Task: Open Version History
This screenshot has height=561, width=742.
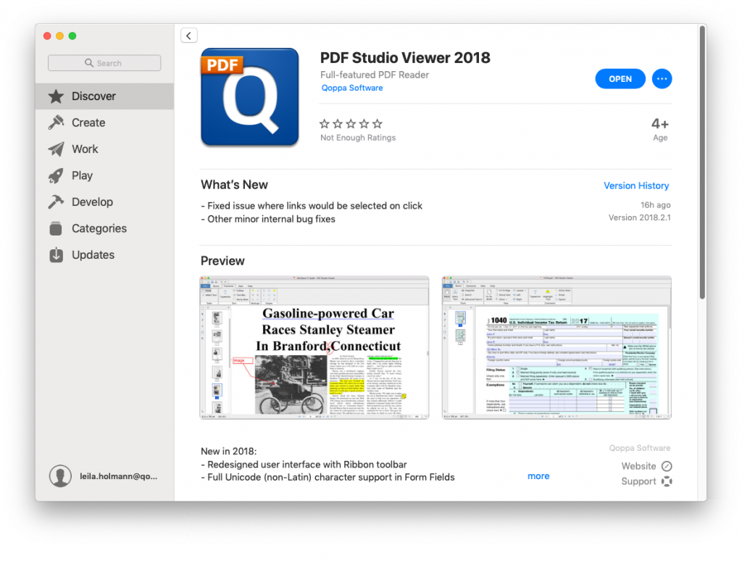Action: click(636, 186)
